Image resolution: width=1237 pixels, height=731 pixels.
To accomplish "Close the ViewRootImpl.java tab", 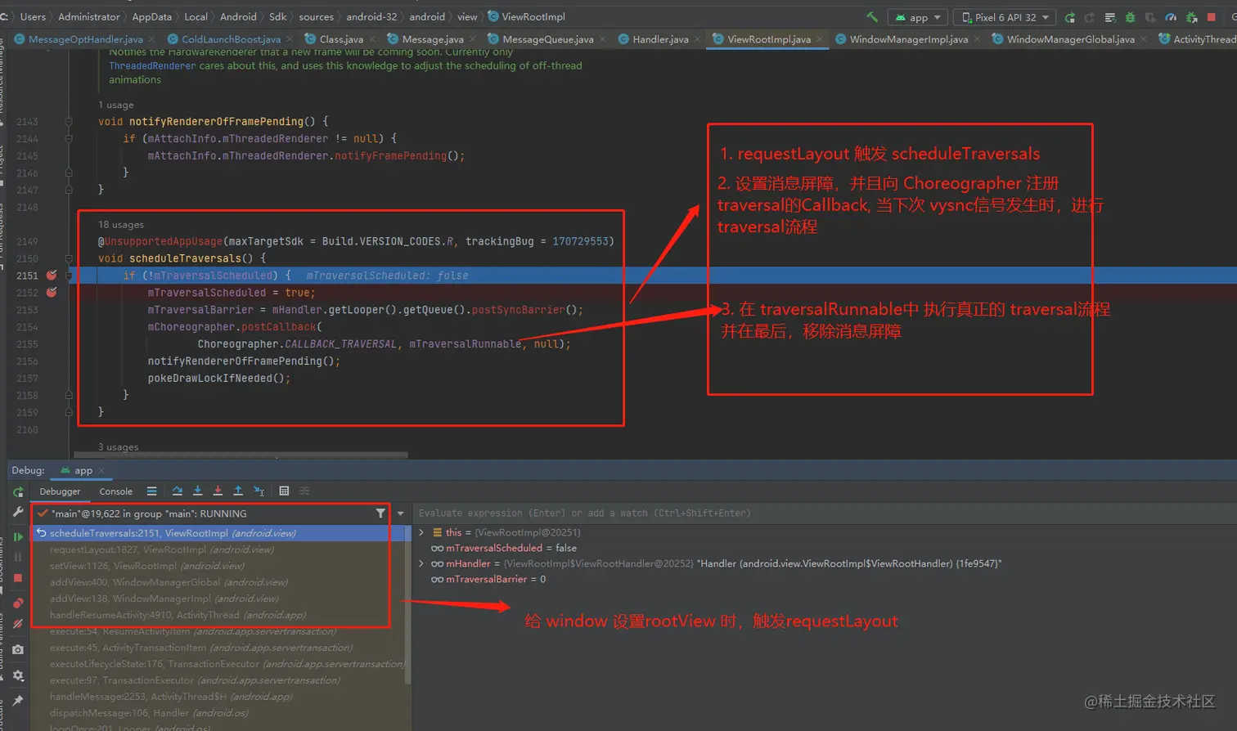I will pos(820,39).
